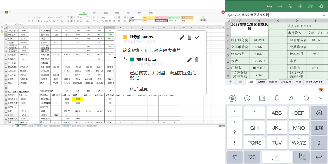Expand the cell styles gallery arrow
Image resolution: width=328 pixels, height=164 pixels.
[x=196, y=19]
